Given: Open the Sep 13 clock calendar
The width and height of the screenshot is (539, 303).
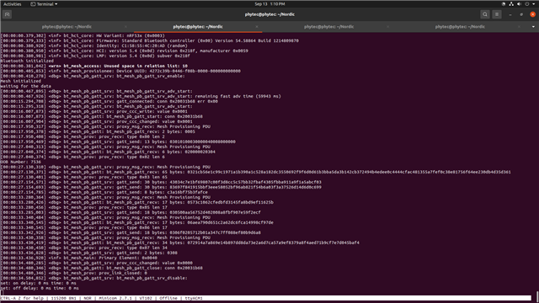Looking at the screenshot, I should point(269,4).
